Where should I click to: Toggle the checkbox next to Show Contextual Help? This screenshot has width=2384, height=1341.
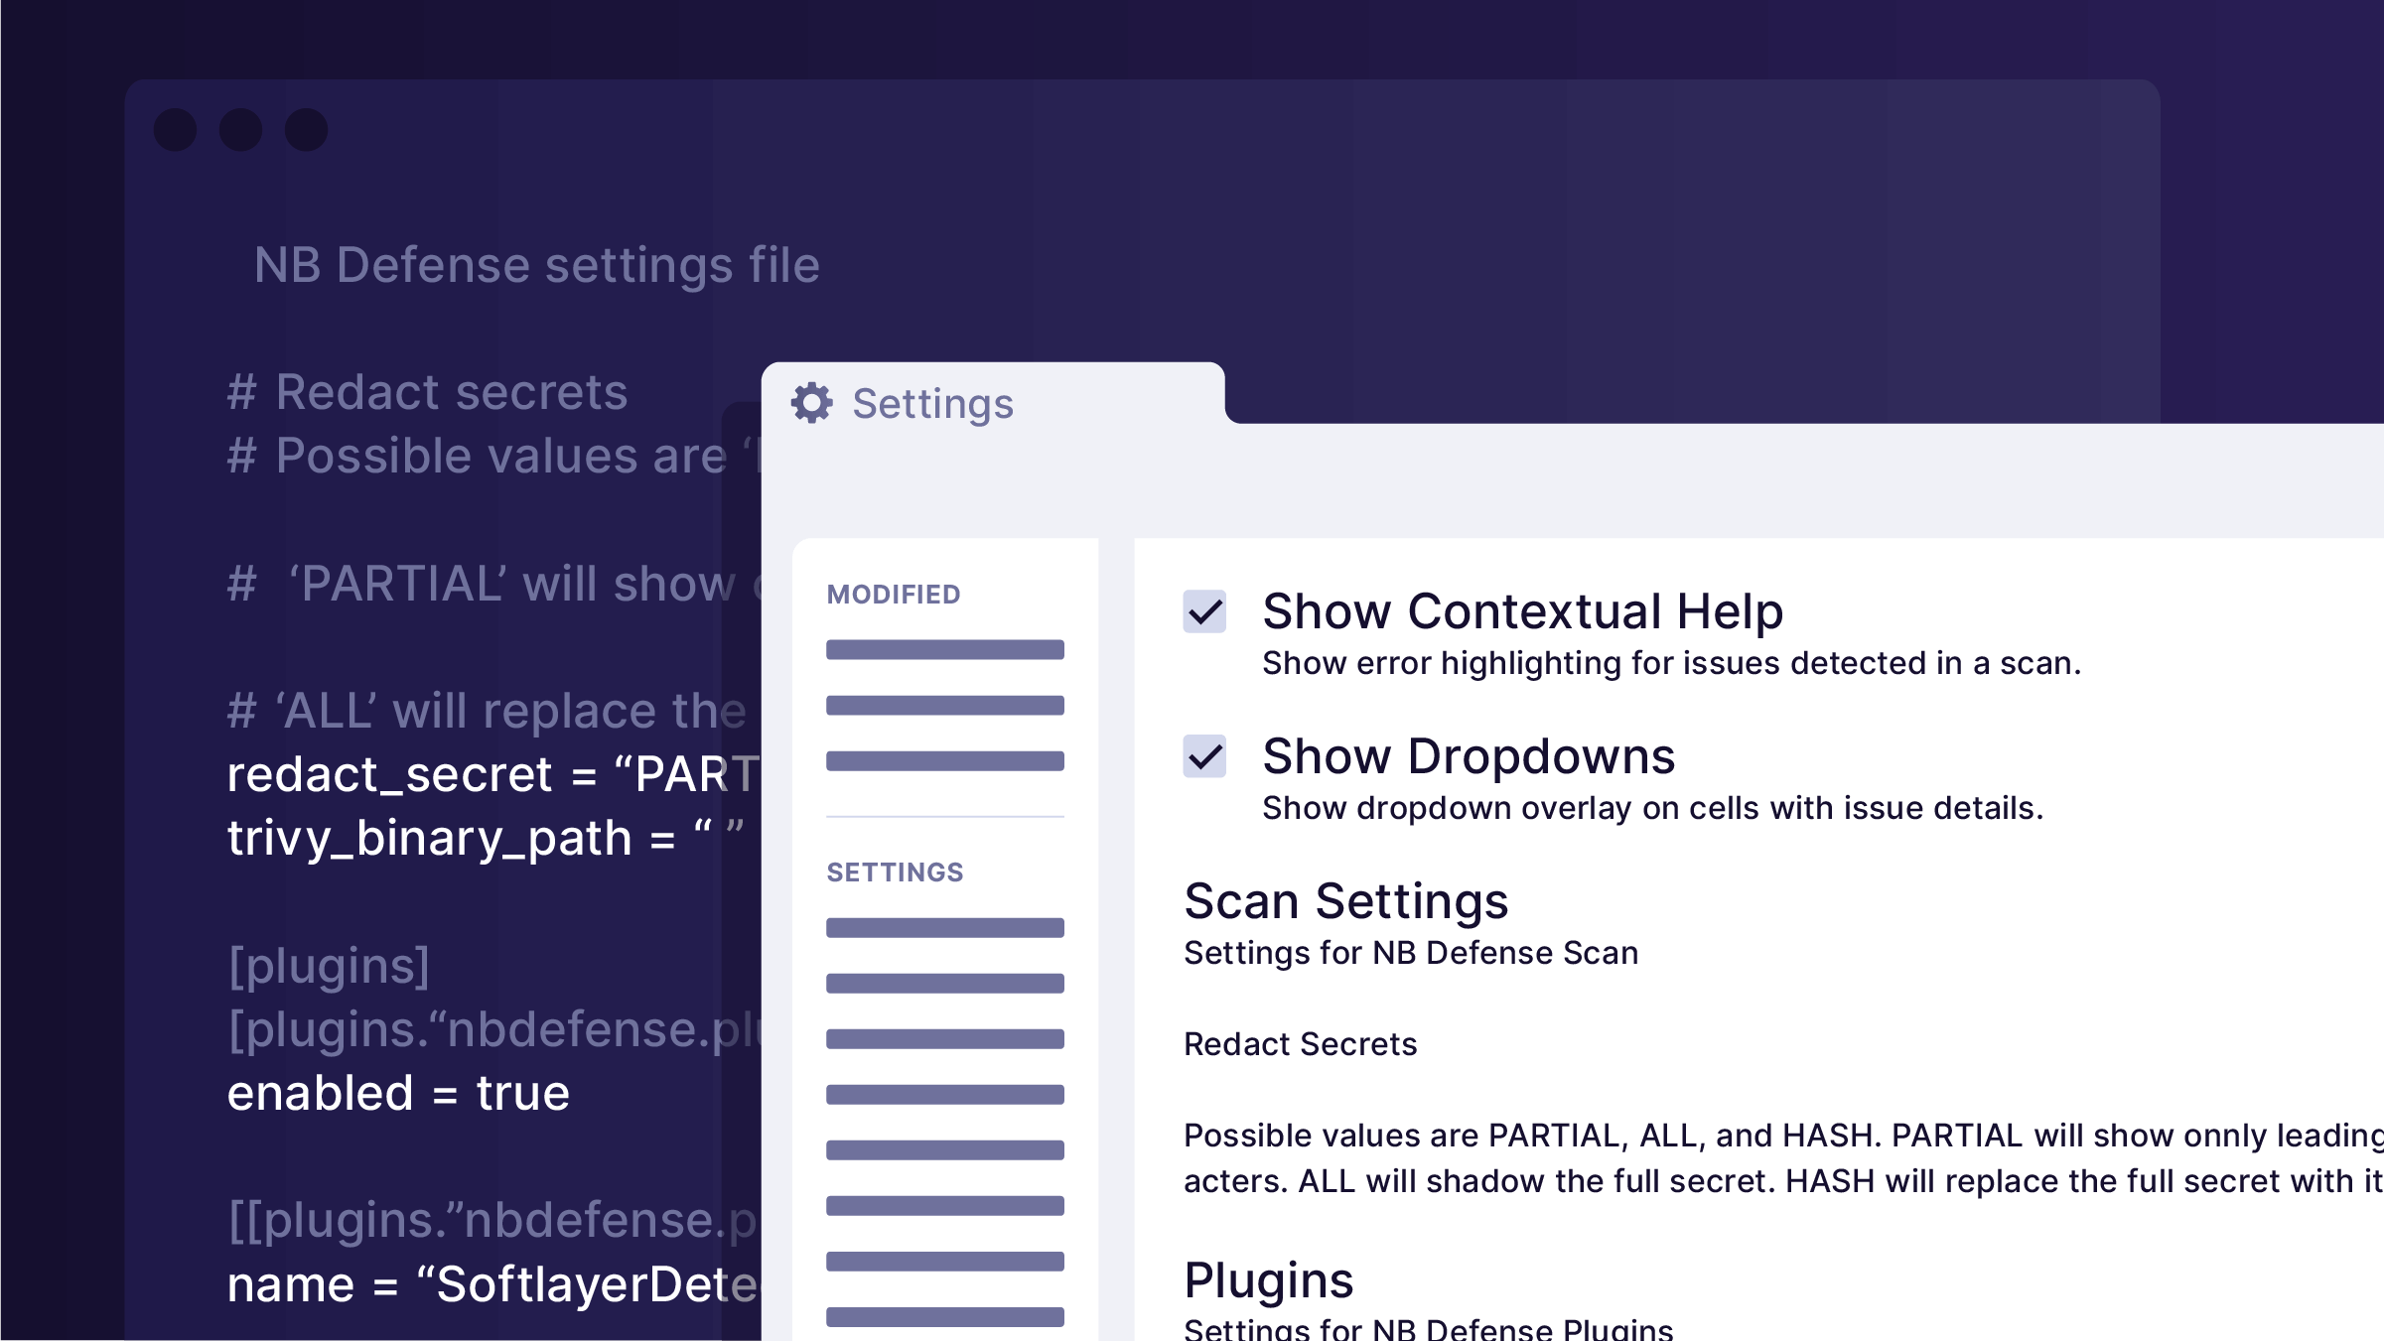click(1204, 615)
